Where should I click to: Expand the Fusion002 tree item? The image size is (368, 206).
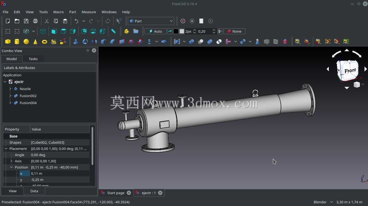[10, 96]
